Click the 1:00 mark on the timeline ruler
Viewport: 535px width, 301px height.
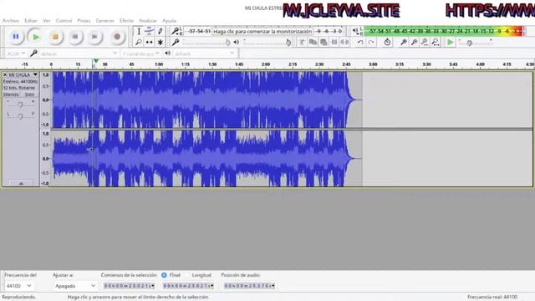pos(159,64)
